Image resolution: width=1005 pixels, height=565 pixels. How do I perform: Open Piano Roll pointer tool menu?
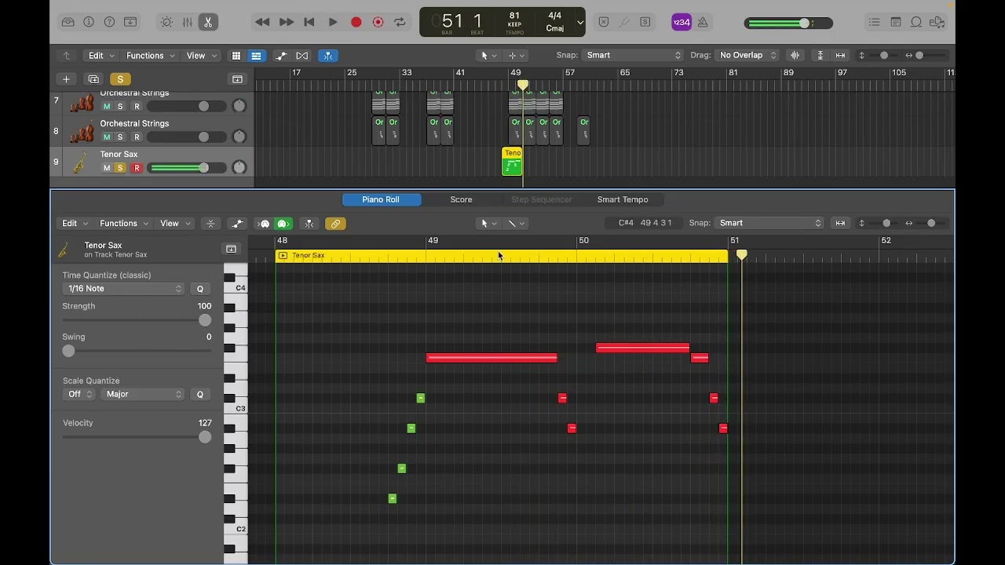tap(488, 224)
